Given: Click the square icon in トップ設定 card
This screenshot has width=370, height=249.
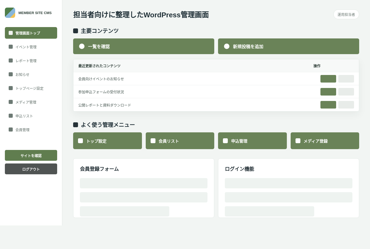Looking at the screenshot, I should tap(80, 141).
